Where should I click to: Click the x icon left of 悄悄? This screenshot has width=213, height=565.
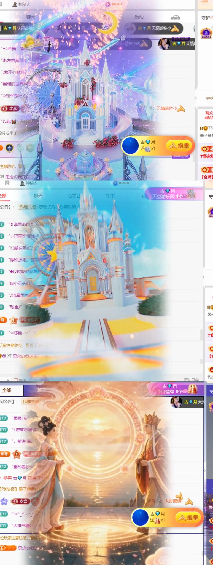pos(8,380)
